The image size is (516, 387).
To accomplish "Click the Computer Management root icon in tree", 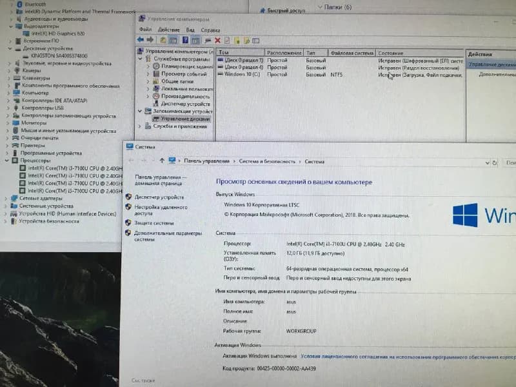I will pyautogui.click(x=141, y=51).
